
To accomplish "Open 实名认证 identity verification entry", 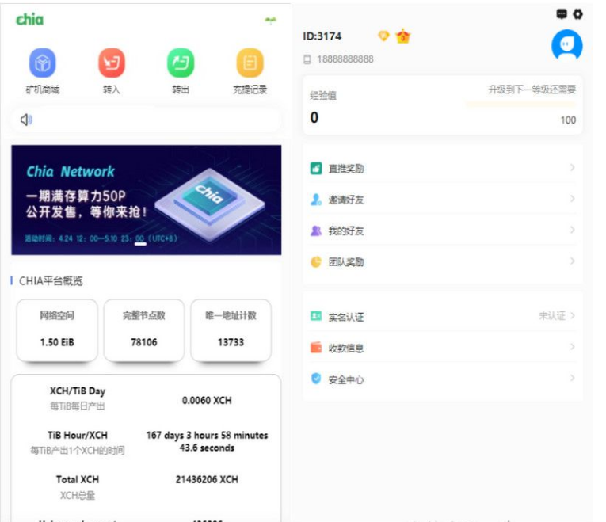I will point(346,316).
